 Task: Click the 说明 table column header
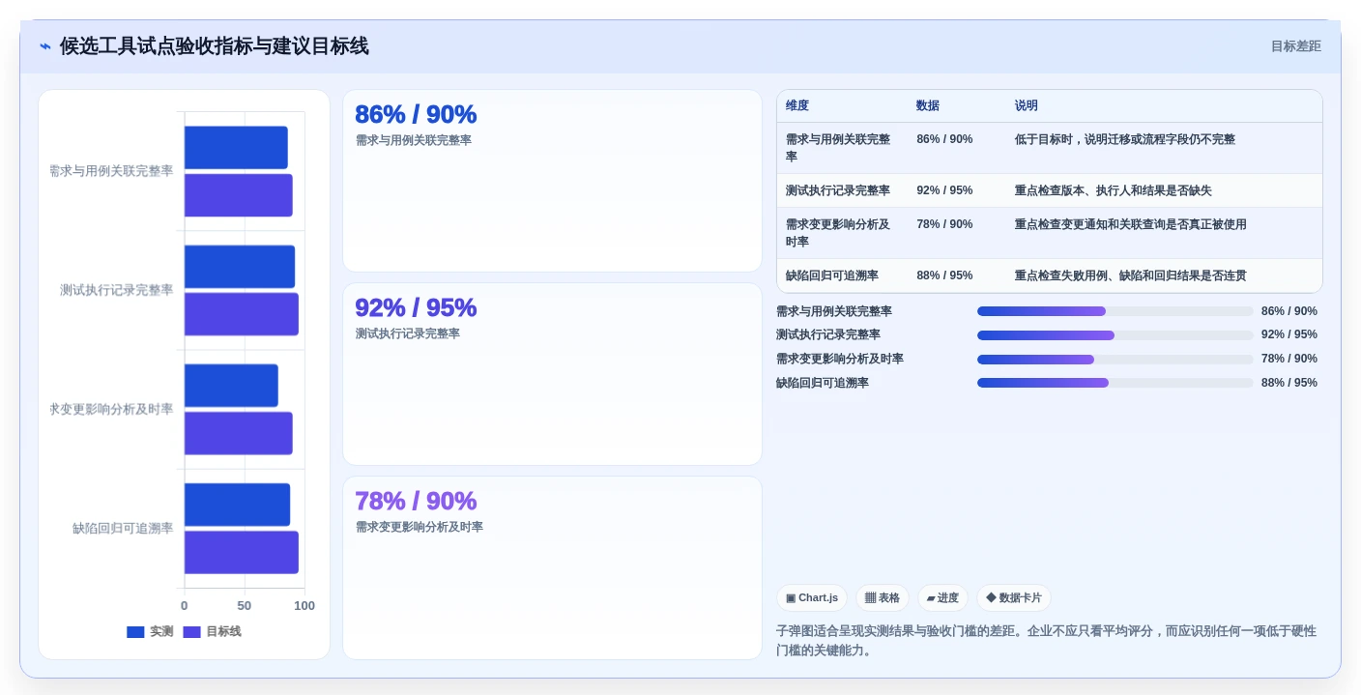point(1027,105)
